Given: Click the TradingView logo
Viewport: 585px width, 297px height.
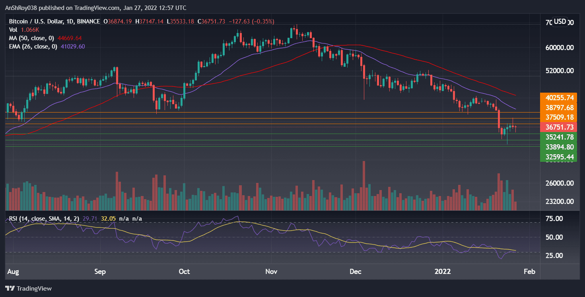Looking at the screenshot, I should [29, 288].
